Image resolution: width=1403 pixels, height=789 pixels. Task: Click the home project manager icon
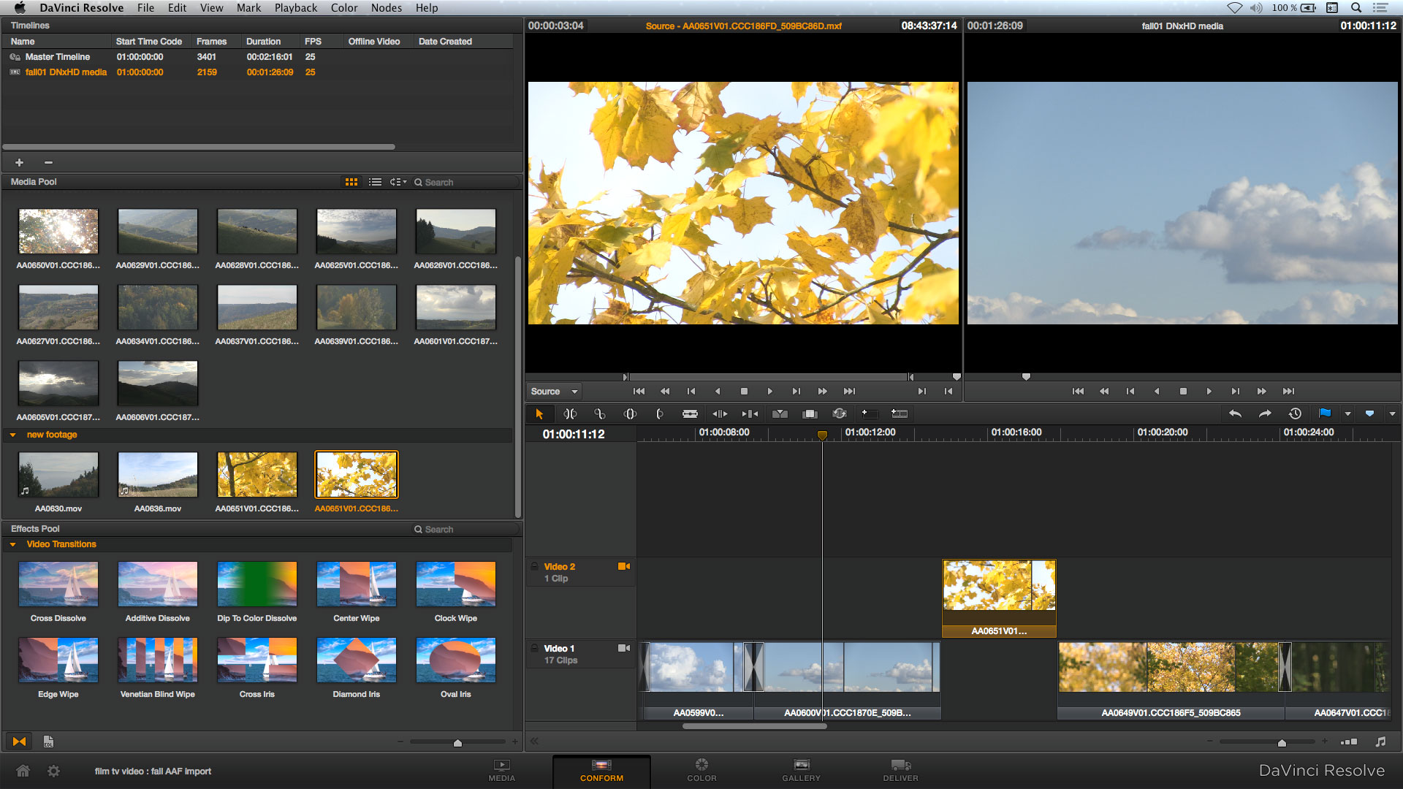pyautogui.click(x=23, y=771)
